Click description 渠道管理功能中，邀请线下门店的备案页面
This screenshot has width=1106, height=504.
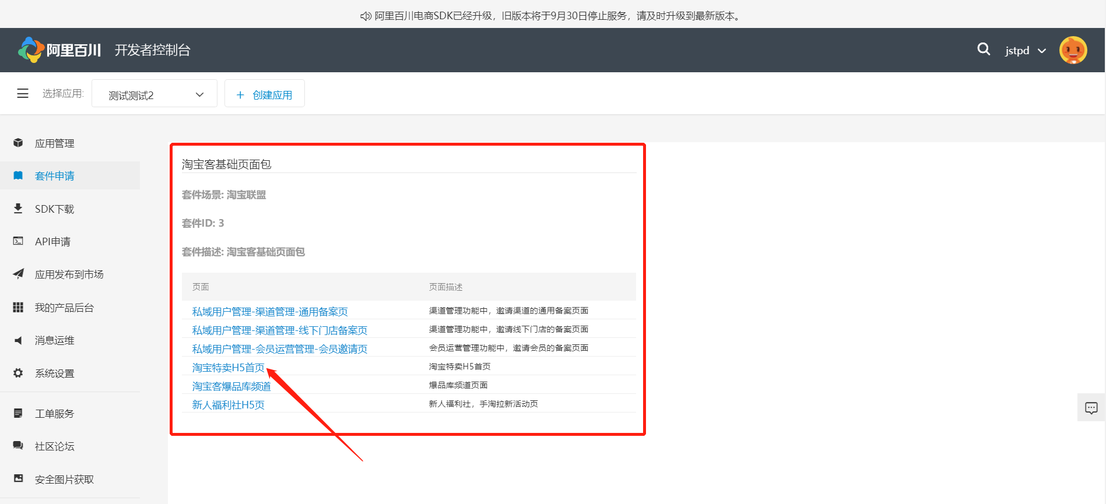(508, 329)
